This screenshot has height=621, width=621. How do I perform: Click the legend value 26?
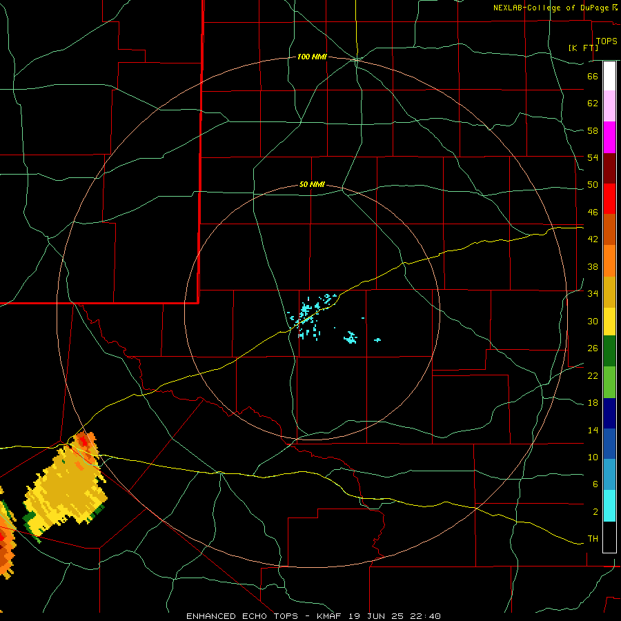click(593, 348)
